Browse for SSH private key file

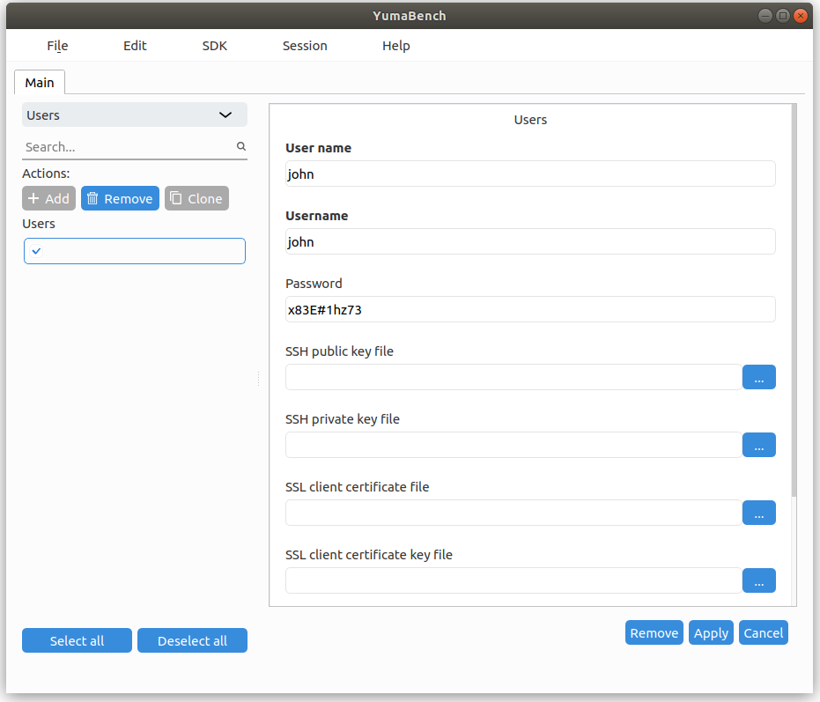point(759,445)
